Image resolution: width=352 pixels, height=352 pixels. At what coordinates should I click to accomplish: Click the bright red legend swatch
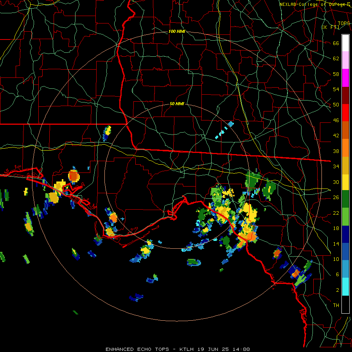(345, 113)
